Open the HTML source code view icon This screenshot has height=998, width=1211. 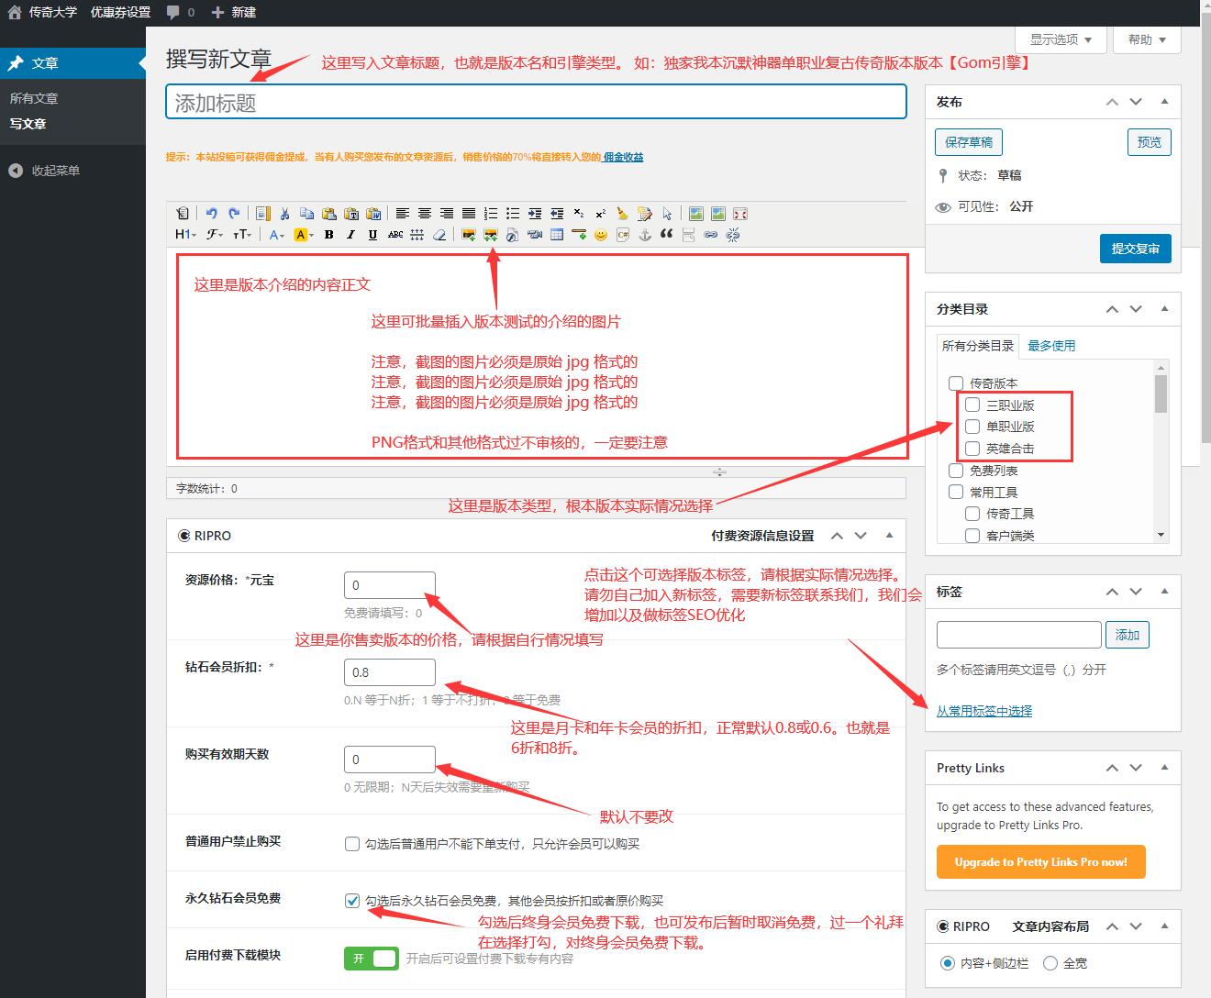[182, 214]
